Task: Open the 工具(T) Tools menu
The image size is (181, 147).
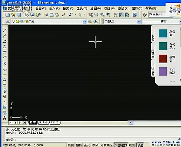Action: [x=82, y=9]
